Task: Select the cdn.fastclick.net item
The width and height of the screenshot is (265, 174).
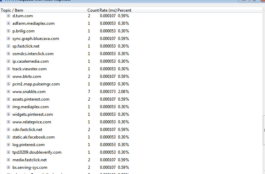Action: coord(27,130)
